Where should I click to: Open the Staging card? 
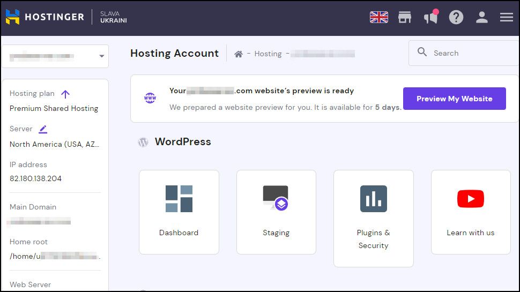[276, 212]
